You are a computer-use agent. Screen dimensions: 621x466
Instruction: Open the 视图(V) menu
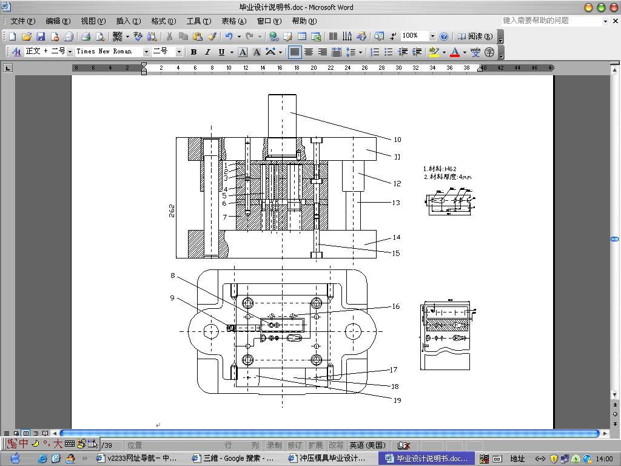(93, 21)
